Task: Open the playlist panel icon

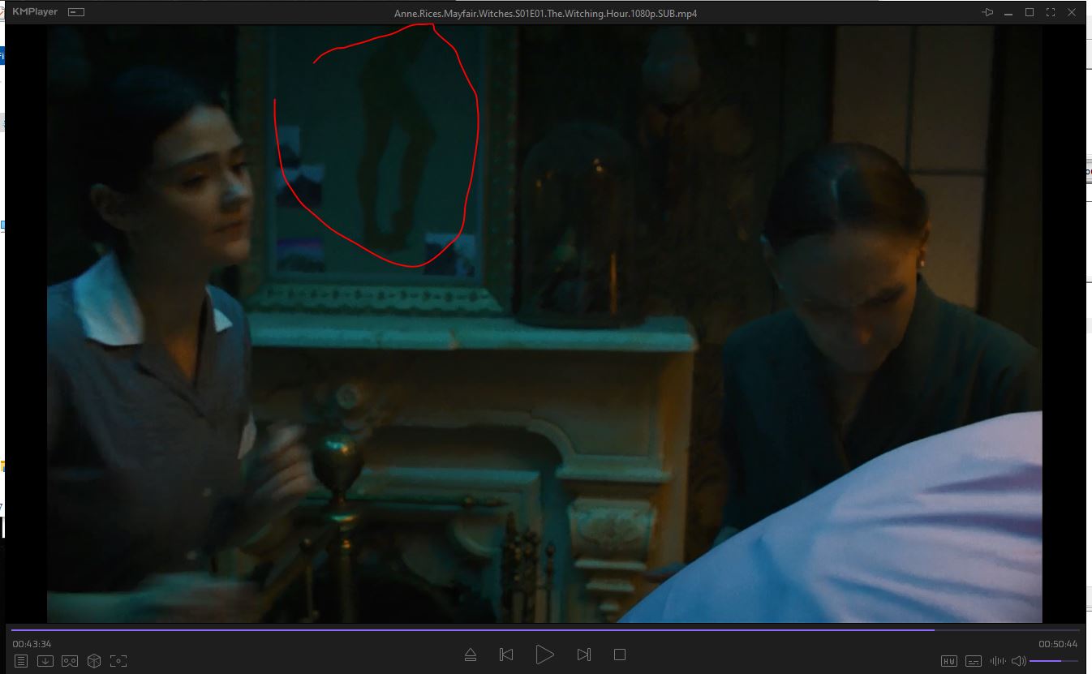Action: point(21,661)
